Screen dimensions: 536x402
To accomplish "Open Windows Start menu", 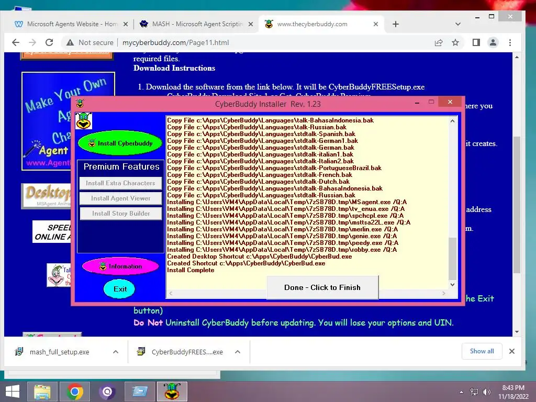I will point(13,392).
